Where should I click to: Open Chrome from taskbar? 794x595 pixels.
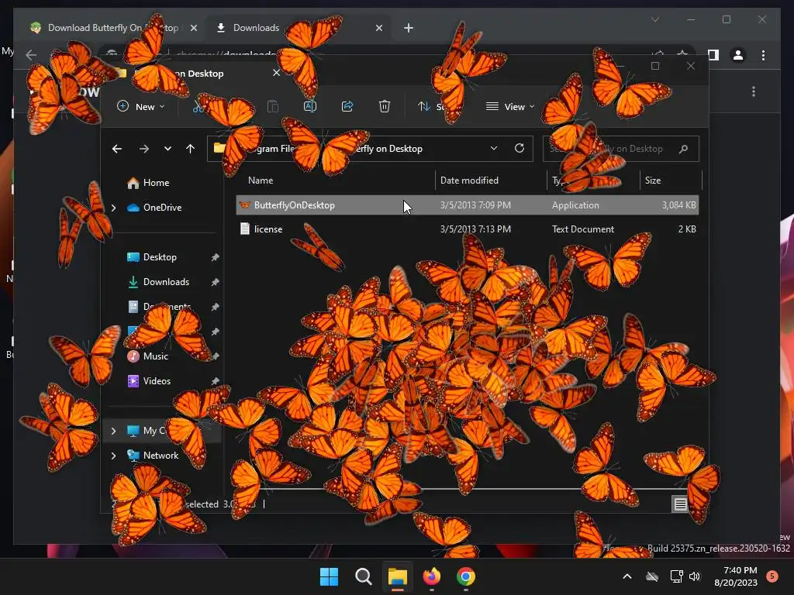pos(465,576)
